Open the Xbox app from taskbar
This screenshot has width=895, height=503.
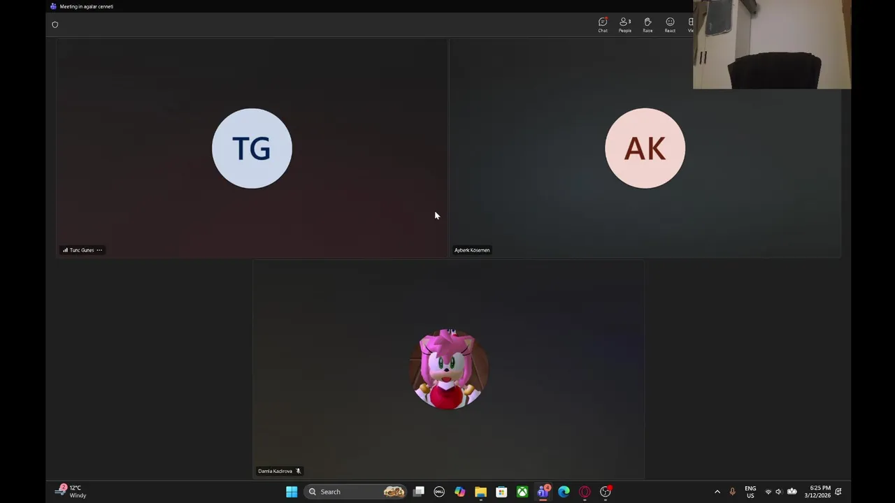point(522,492)
